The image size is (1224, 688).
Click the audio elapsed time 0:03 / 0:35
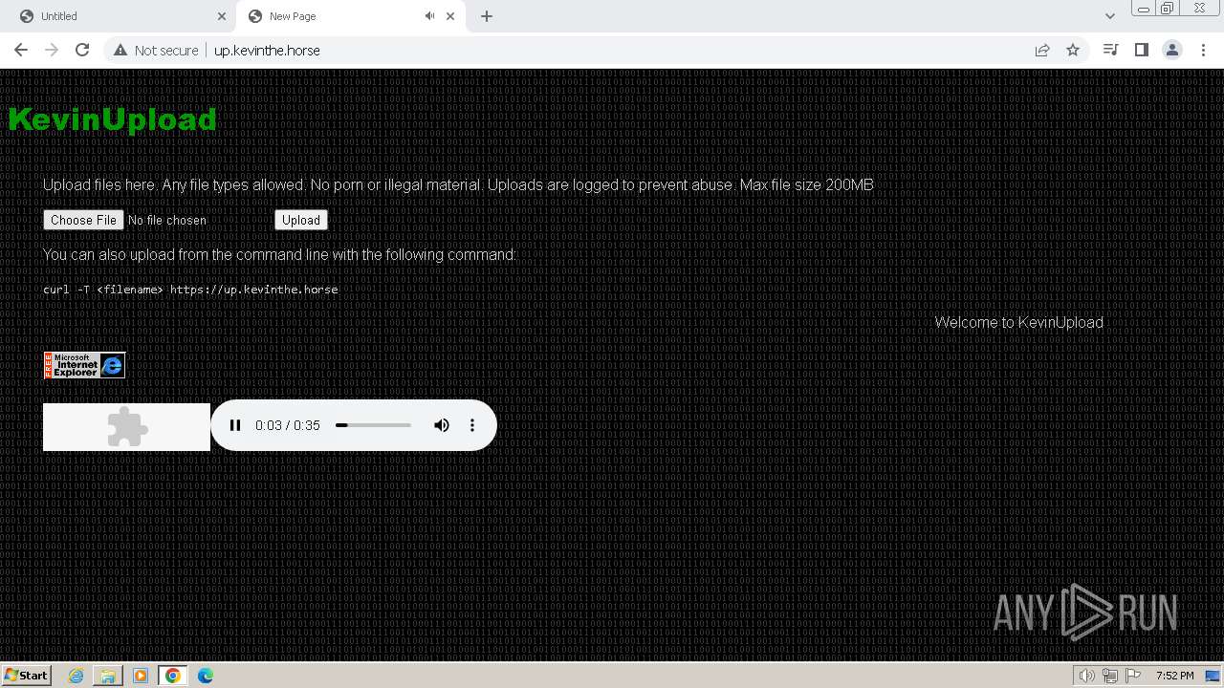pos(288,425)
